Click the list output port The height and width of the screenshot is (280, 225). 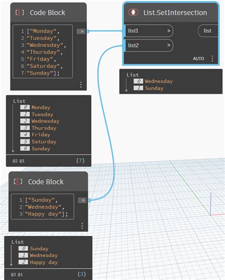tap(208, 31)
